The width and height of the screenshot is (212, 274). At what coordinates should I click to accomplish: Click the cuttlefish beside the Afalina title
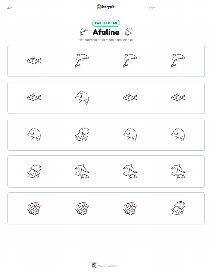tap(128, 32)
